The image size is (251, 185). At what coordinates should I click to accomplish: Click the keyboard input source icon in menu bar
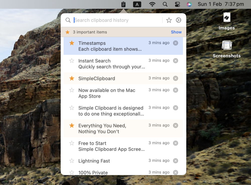tap(137, 4)
